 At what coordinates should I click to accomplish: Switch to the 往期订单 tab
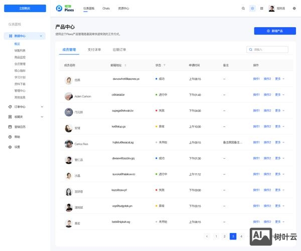pyautogui.click(x=119, y=50)
